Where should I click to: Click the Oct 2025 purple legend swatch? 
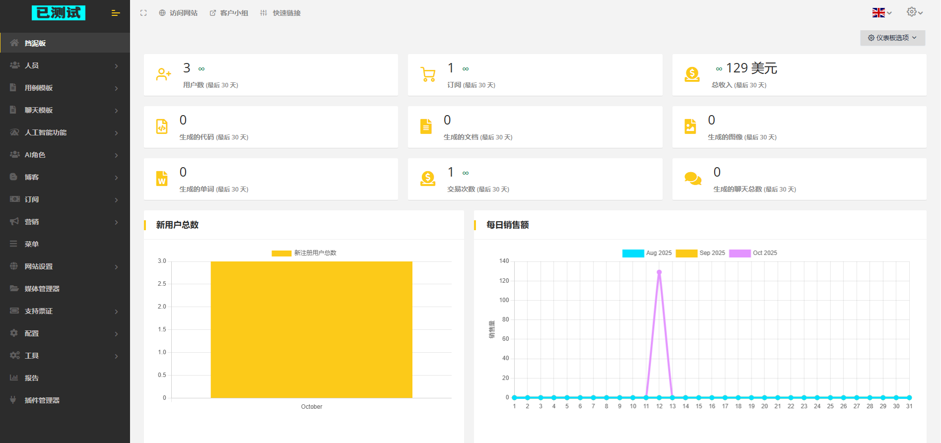(739, 253)
